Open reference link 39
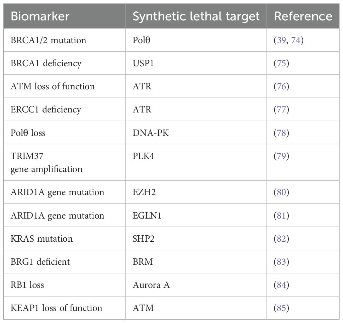 281,40
